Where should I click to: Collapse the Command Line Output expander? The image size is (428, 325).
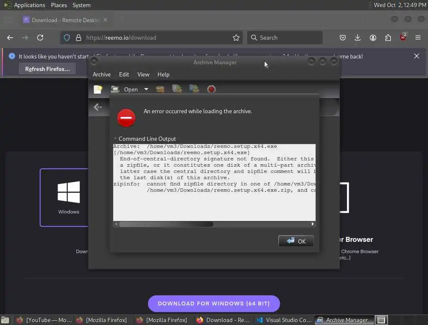pos(145,139)
